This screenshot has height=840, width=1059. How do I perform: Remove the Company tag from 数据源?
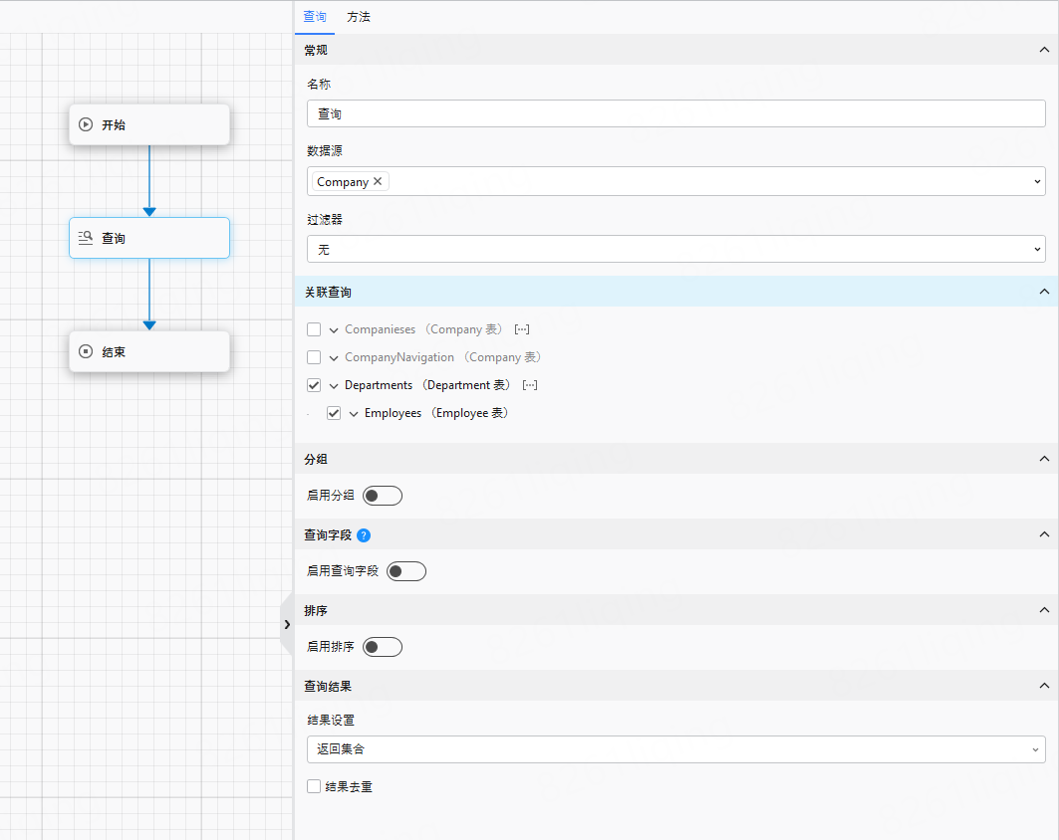tap(378, 182)
